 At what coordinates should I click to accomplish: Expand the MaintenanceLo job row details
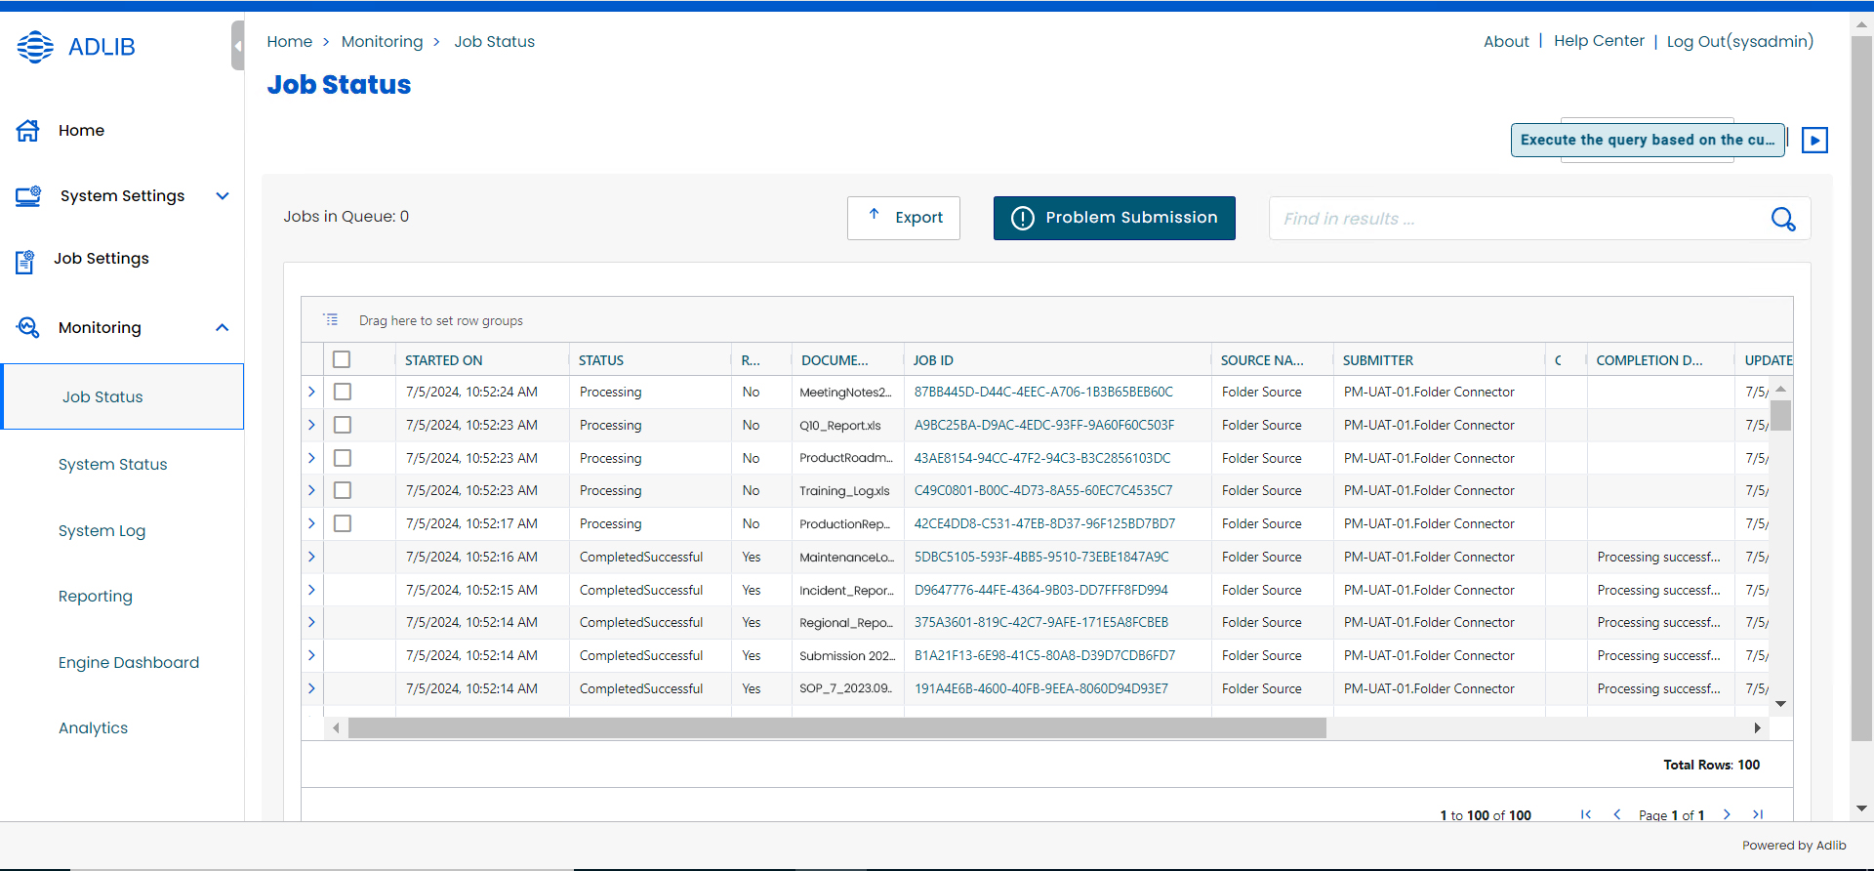click(x=311, y=557)
